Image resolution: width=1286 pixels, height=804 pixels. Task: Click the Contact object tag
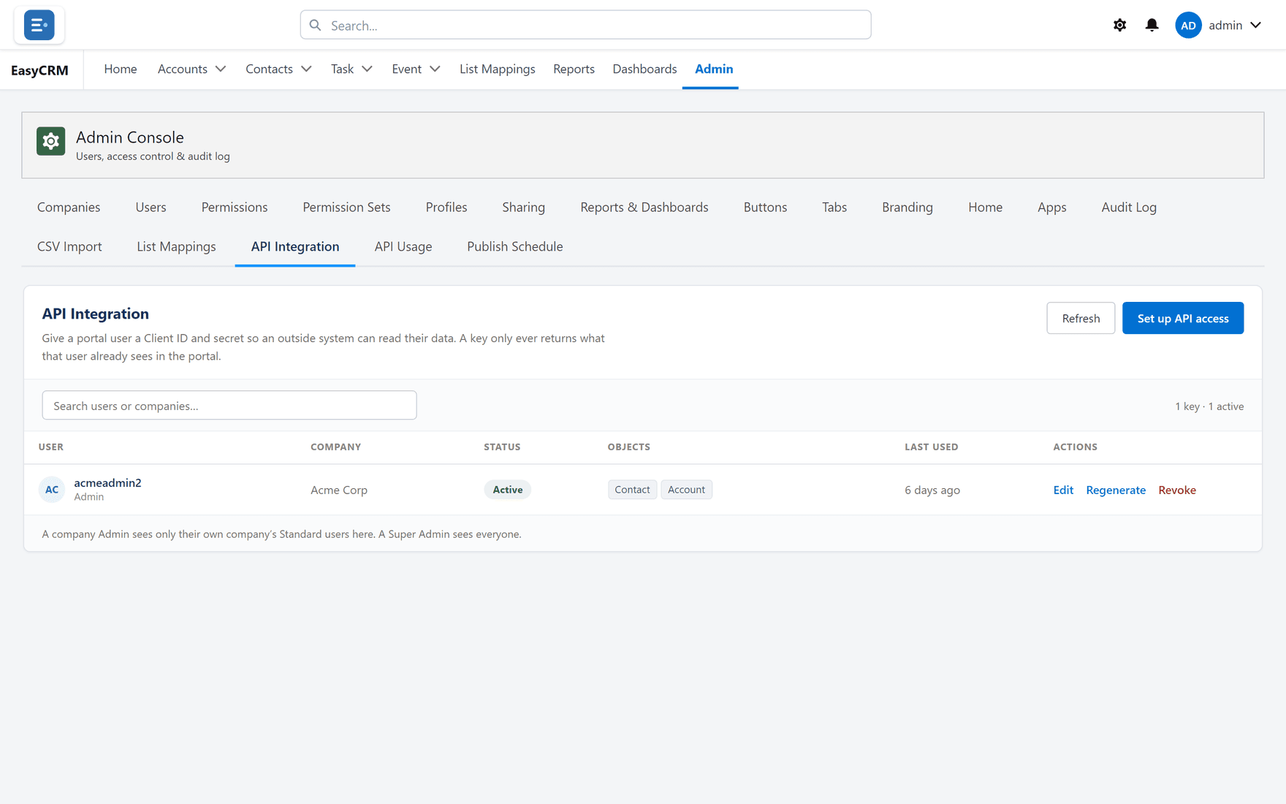(632, 490)
